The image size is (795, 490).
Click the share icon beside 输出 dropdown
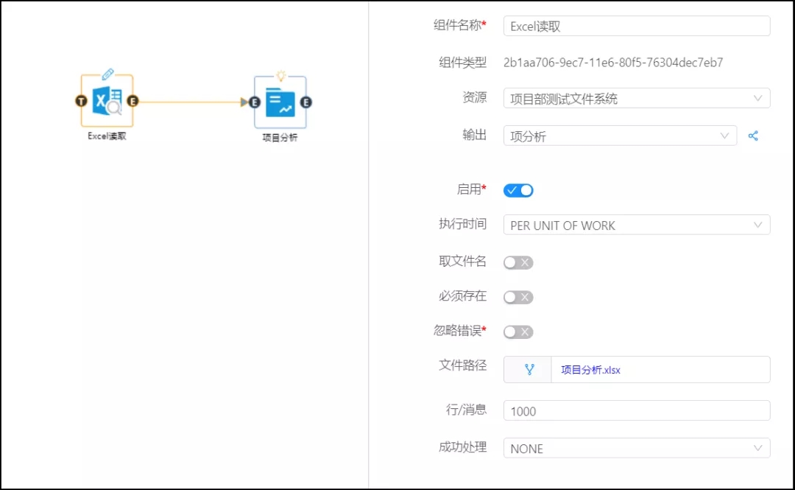[753, 136]
